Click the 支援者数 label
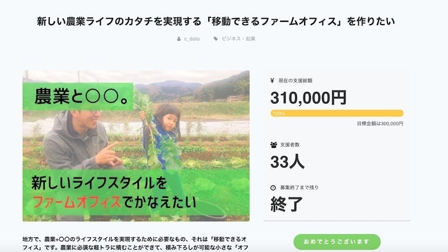Screen dimensions: 448x252 (x=291, y=145)
